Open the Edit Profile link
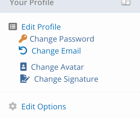Viewport: 140px width, 118px height. pos(41,27)
